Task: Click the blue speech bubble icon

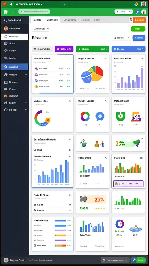Action: (x=100, y=117)
